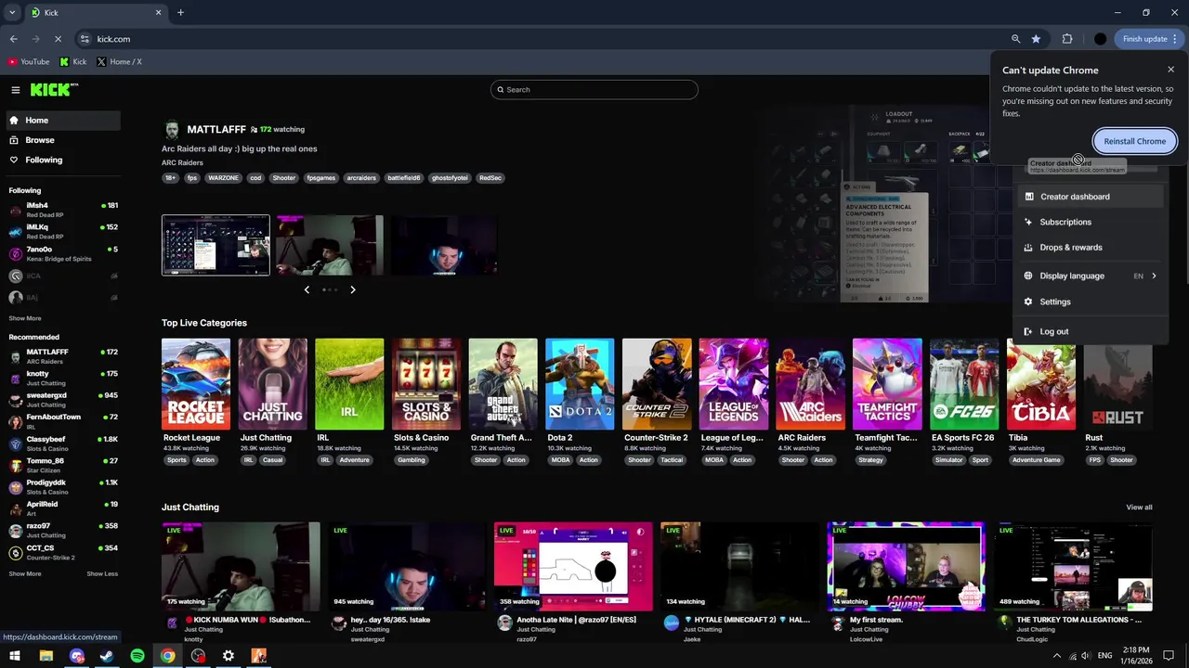The width and height of the screenshot is (1189, 668).
Task: Click the Windows Start button
Action: (x=15, y=656)
